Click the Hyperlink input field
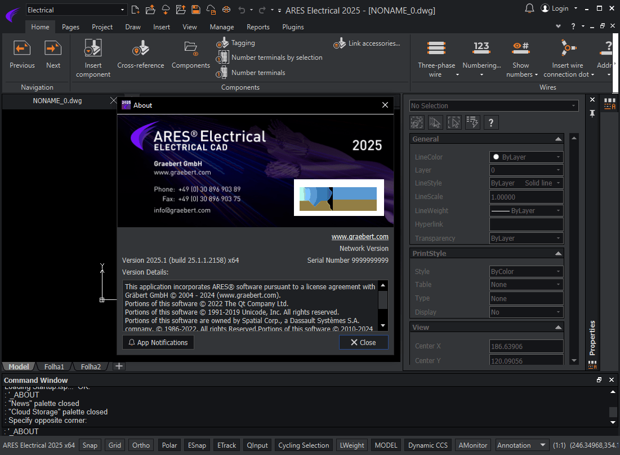This screenshot has width=620, height=455. pyautogui.click(x=527, y=224)
